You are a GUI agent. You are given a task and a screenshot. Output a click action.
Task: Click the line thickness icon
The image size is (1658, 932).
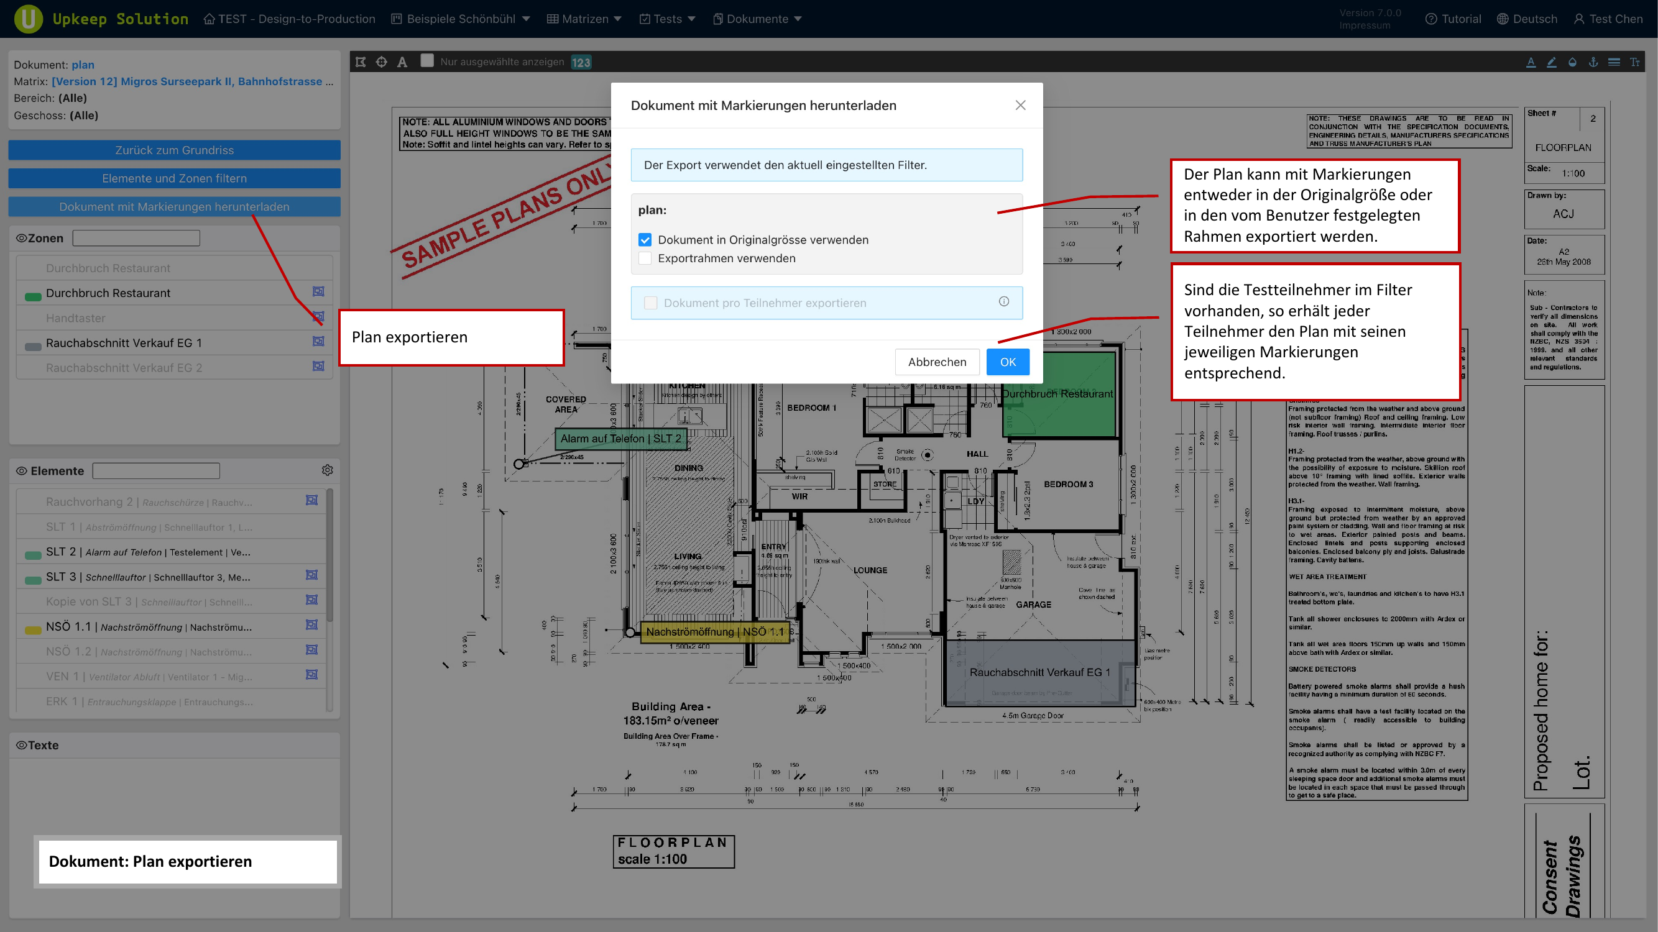(x=1614, y=62)
